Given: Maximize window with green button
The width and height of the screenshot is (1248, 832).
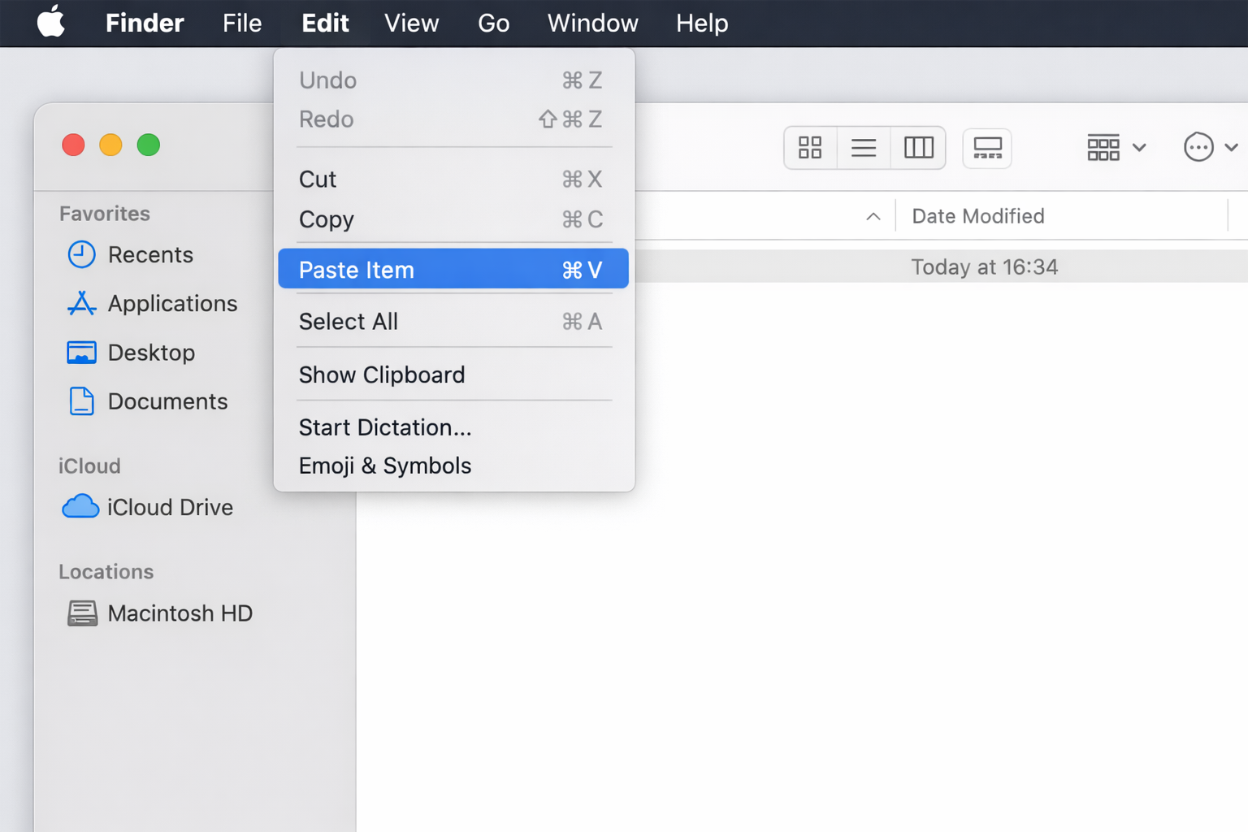Looking at the screenshot, I should [148, 145].
